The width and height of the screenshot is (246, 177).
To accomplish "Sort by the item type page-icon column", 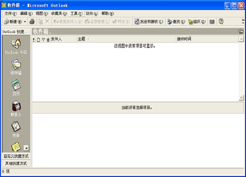I will (x=38, y=39).
